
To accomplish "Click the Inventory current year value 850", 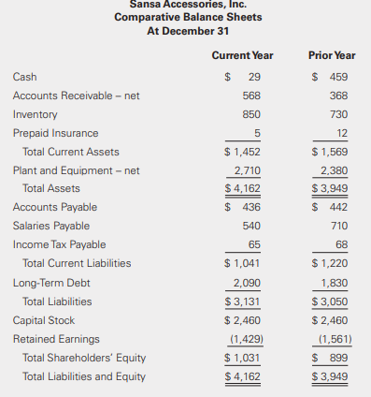I will click(x=251, y=114).
